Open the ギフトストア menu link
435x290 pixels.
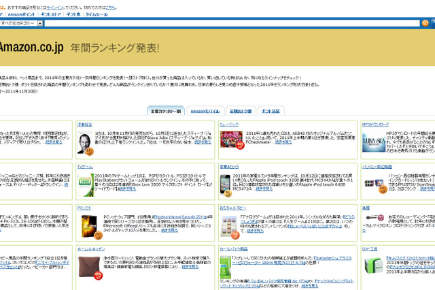[51, 14]
